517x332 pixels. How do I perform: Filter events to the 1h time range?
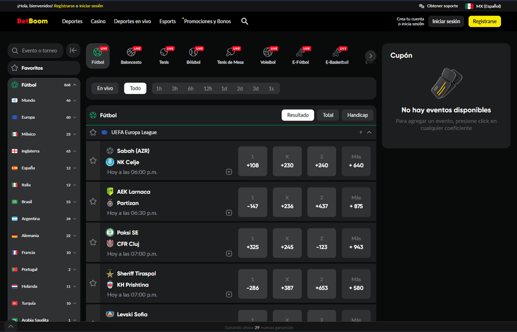click(159, 89)
